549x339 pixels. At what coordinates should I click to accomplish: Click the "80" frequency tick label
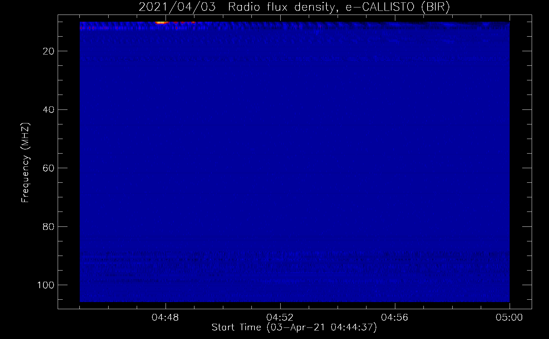49,226
